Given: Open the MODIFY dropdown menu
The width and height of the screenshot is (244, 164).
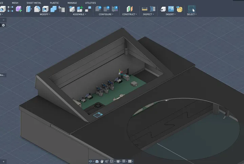Looking at the screenshot, I should pos(45,14).
